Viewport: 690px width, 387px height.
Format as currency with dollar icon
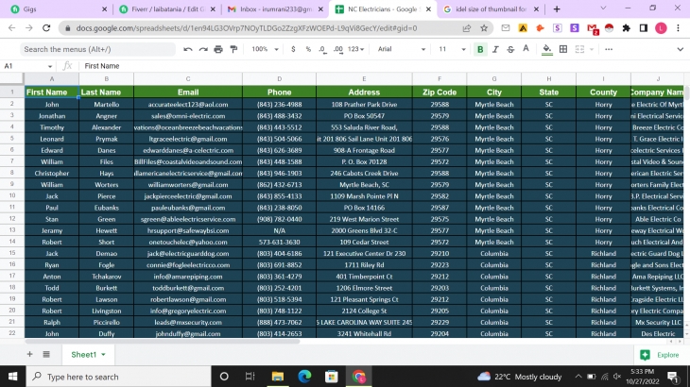[x=293, y=49]
